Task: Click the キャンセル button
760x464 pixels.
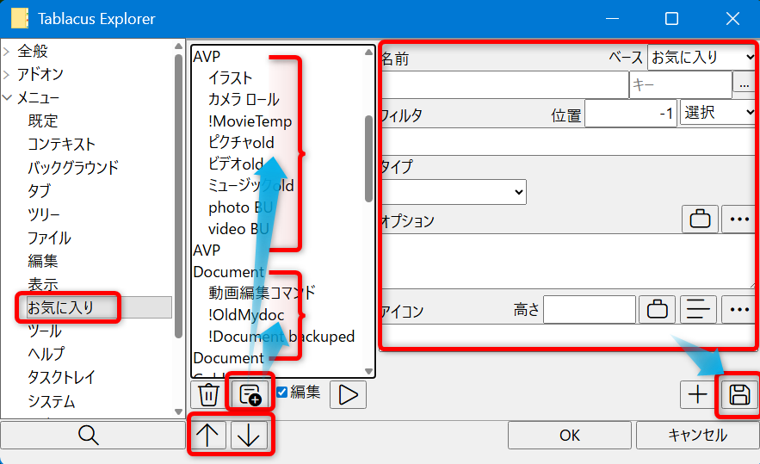Action: click(697, 435)
